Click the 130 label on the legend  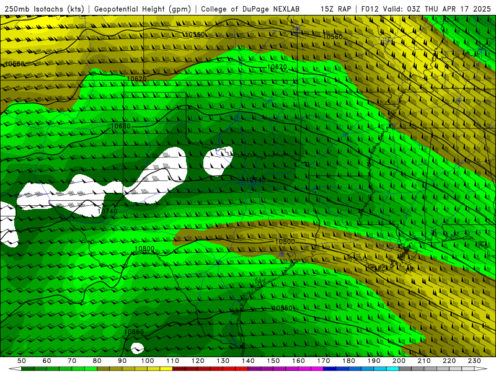[x=223, y=361]
